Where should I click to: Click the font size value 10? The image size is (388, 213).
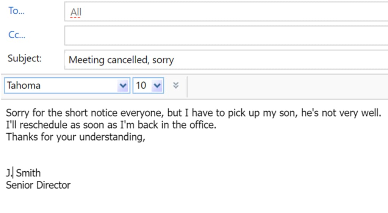coord(141,86)
